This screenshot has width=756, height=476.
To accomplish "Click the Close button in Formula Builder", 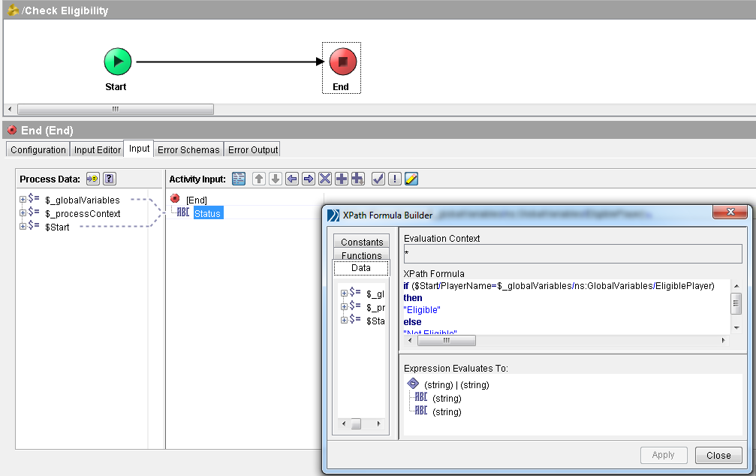I will (x=718, y=455).
